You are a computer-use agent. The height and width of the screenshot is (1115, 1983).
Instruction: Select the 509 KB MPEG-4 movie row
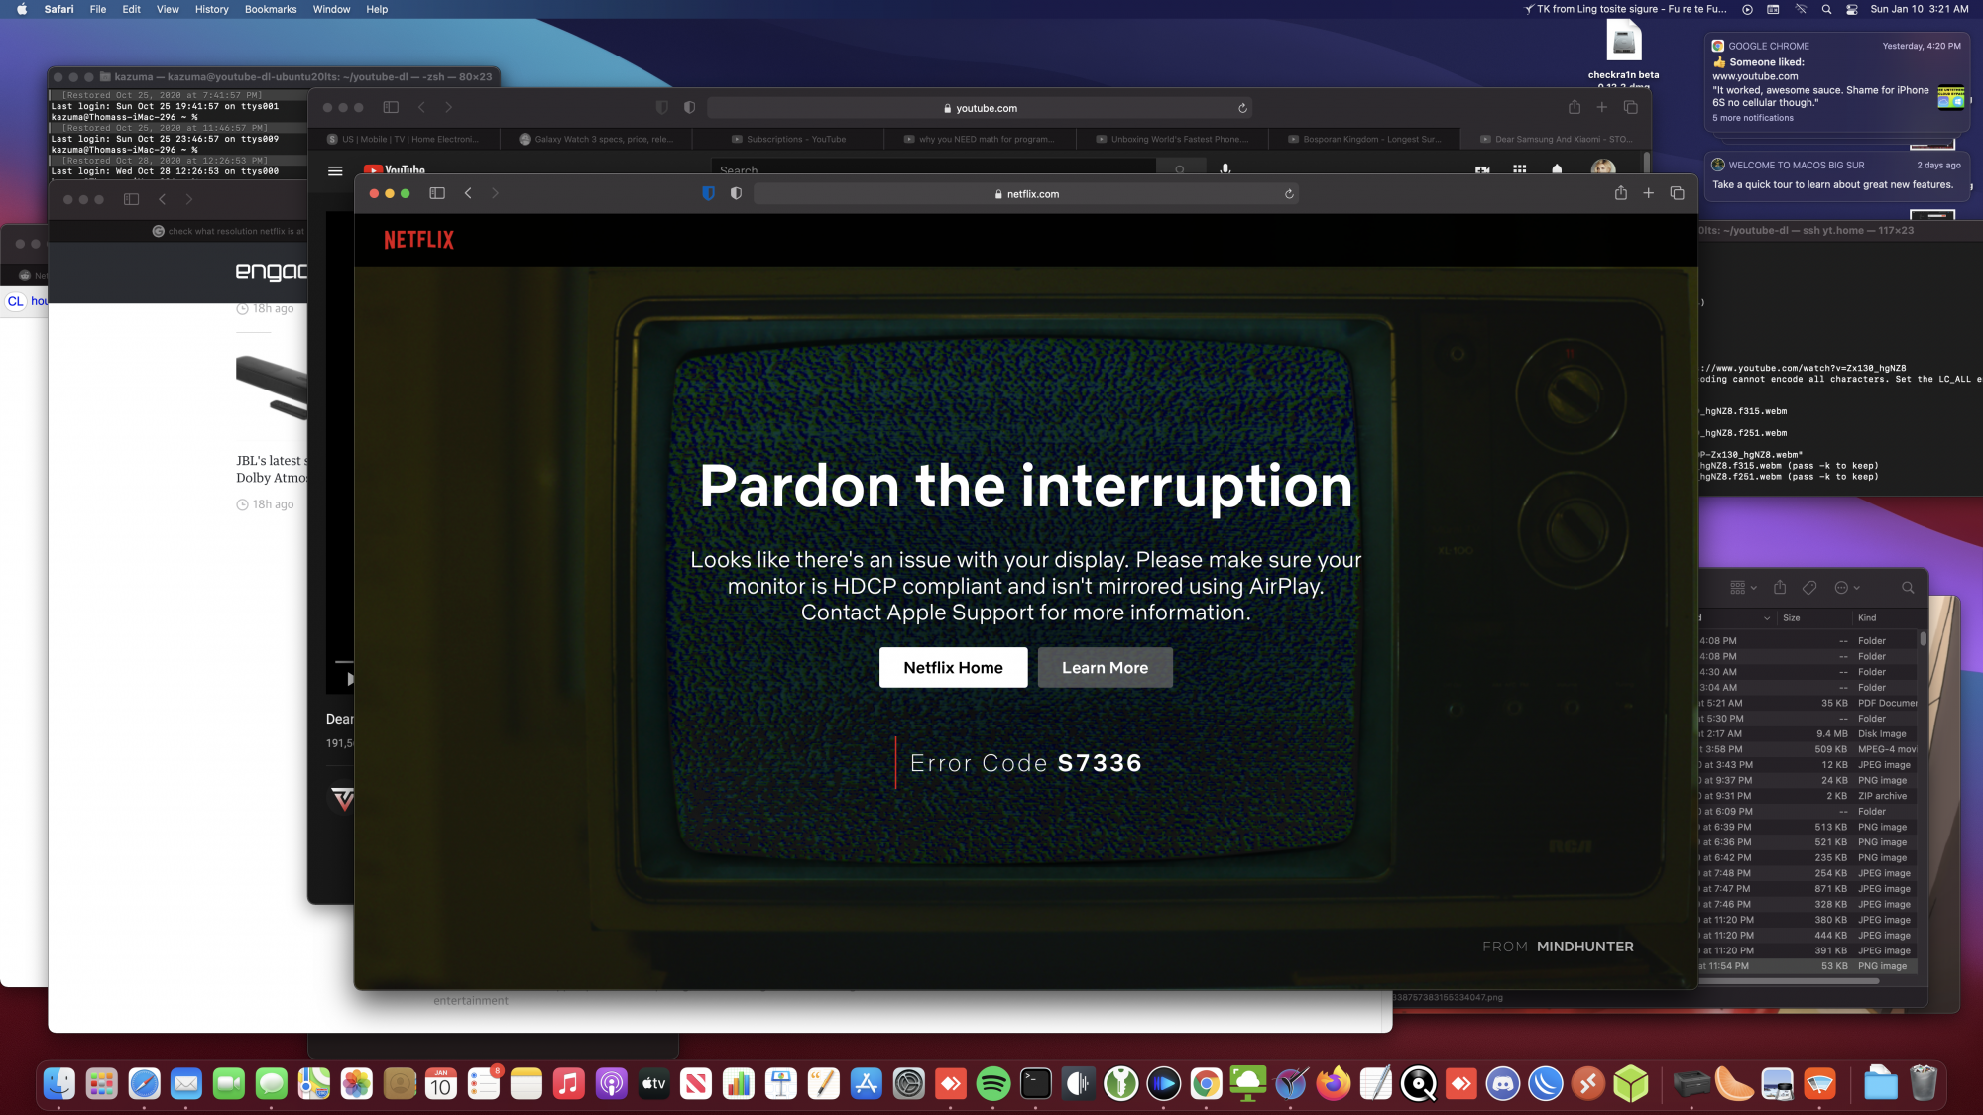click(x=1808, y=749)
